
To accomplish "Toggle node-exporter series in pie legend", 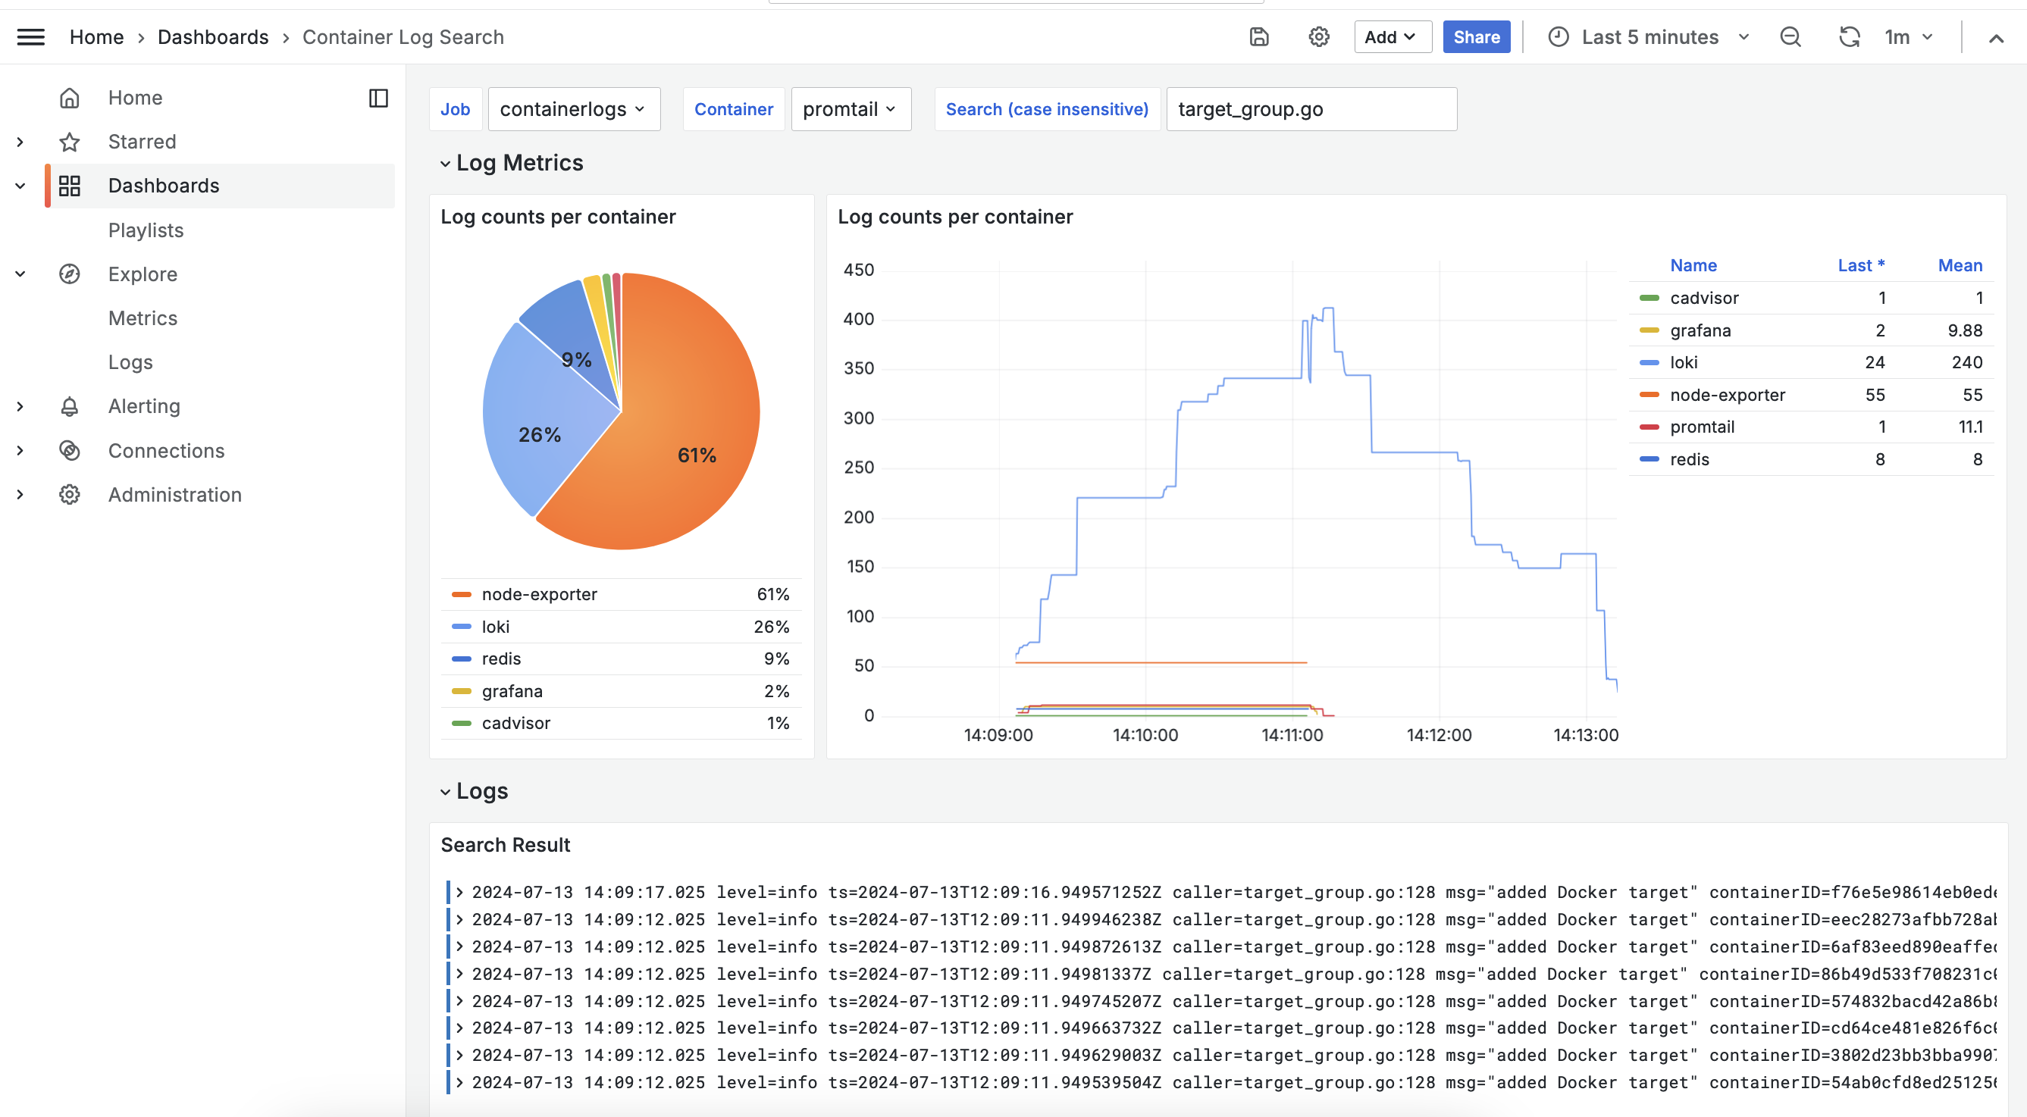I will (x=539, y=594).
